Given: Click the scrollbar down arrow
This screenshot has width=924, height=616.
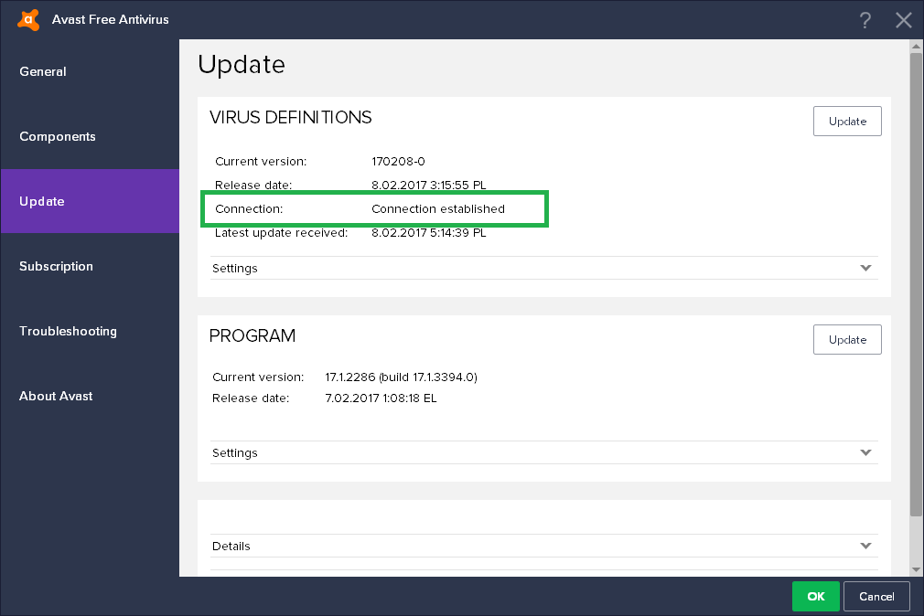Looking at the screenshot, I should pyautogui.click(x=916, y=569).
